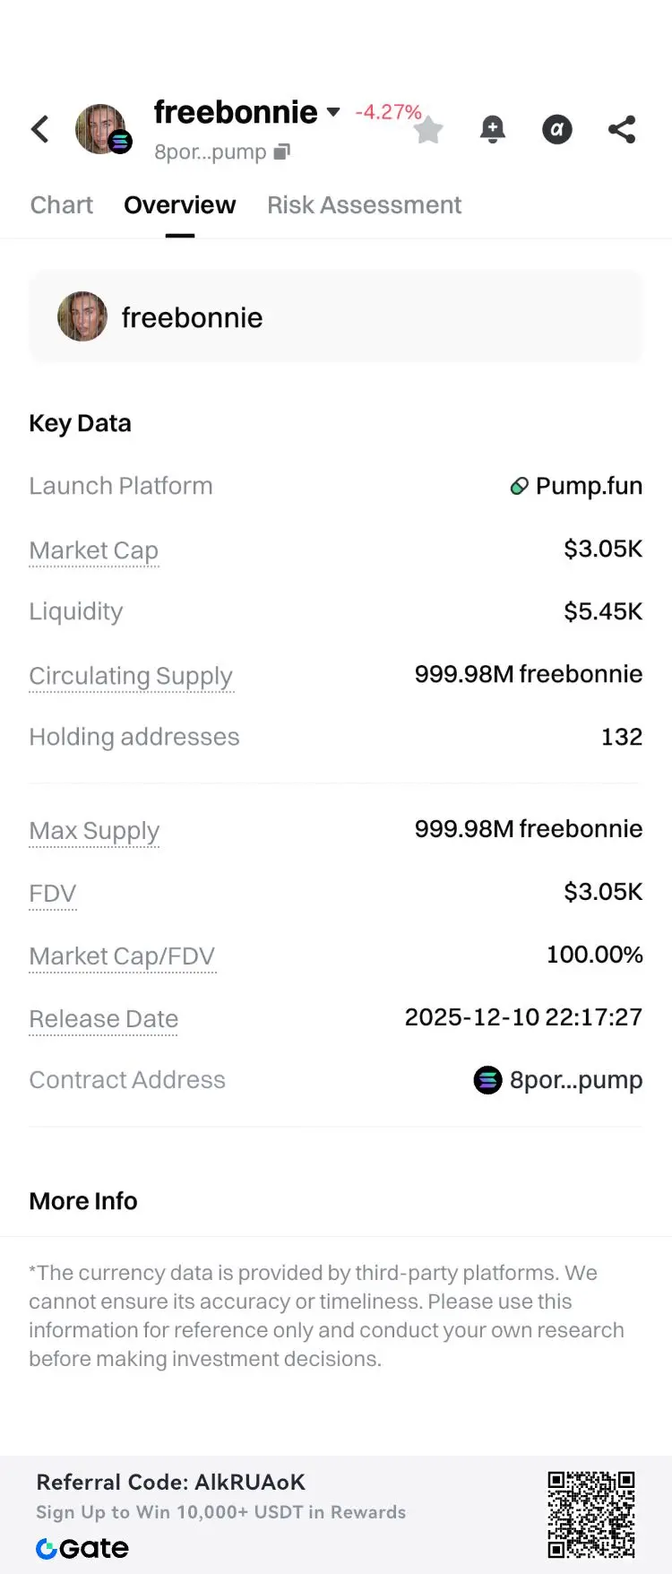Tap the Max Supply label
Image resolution: width=672 pixels, height=1574 pixels.
[94, 831]
